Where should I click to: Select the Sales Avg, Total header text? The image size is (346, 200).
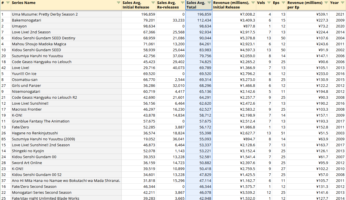tap(196, 5)
